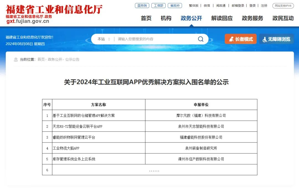Click 注册 to register an account

(264, 6)
